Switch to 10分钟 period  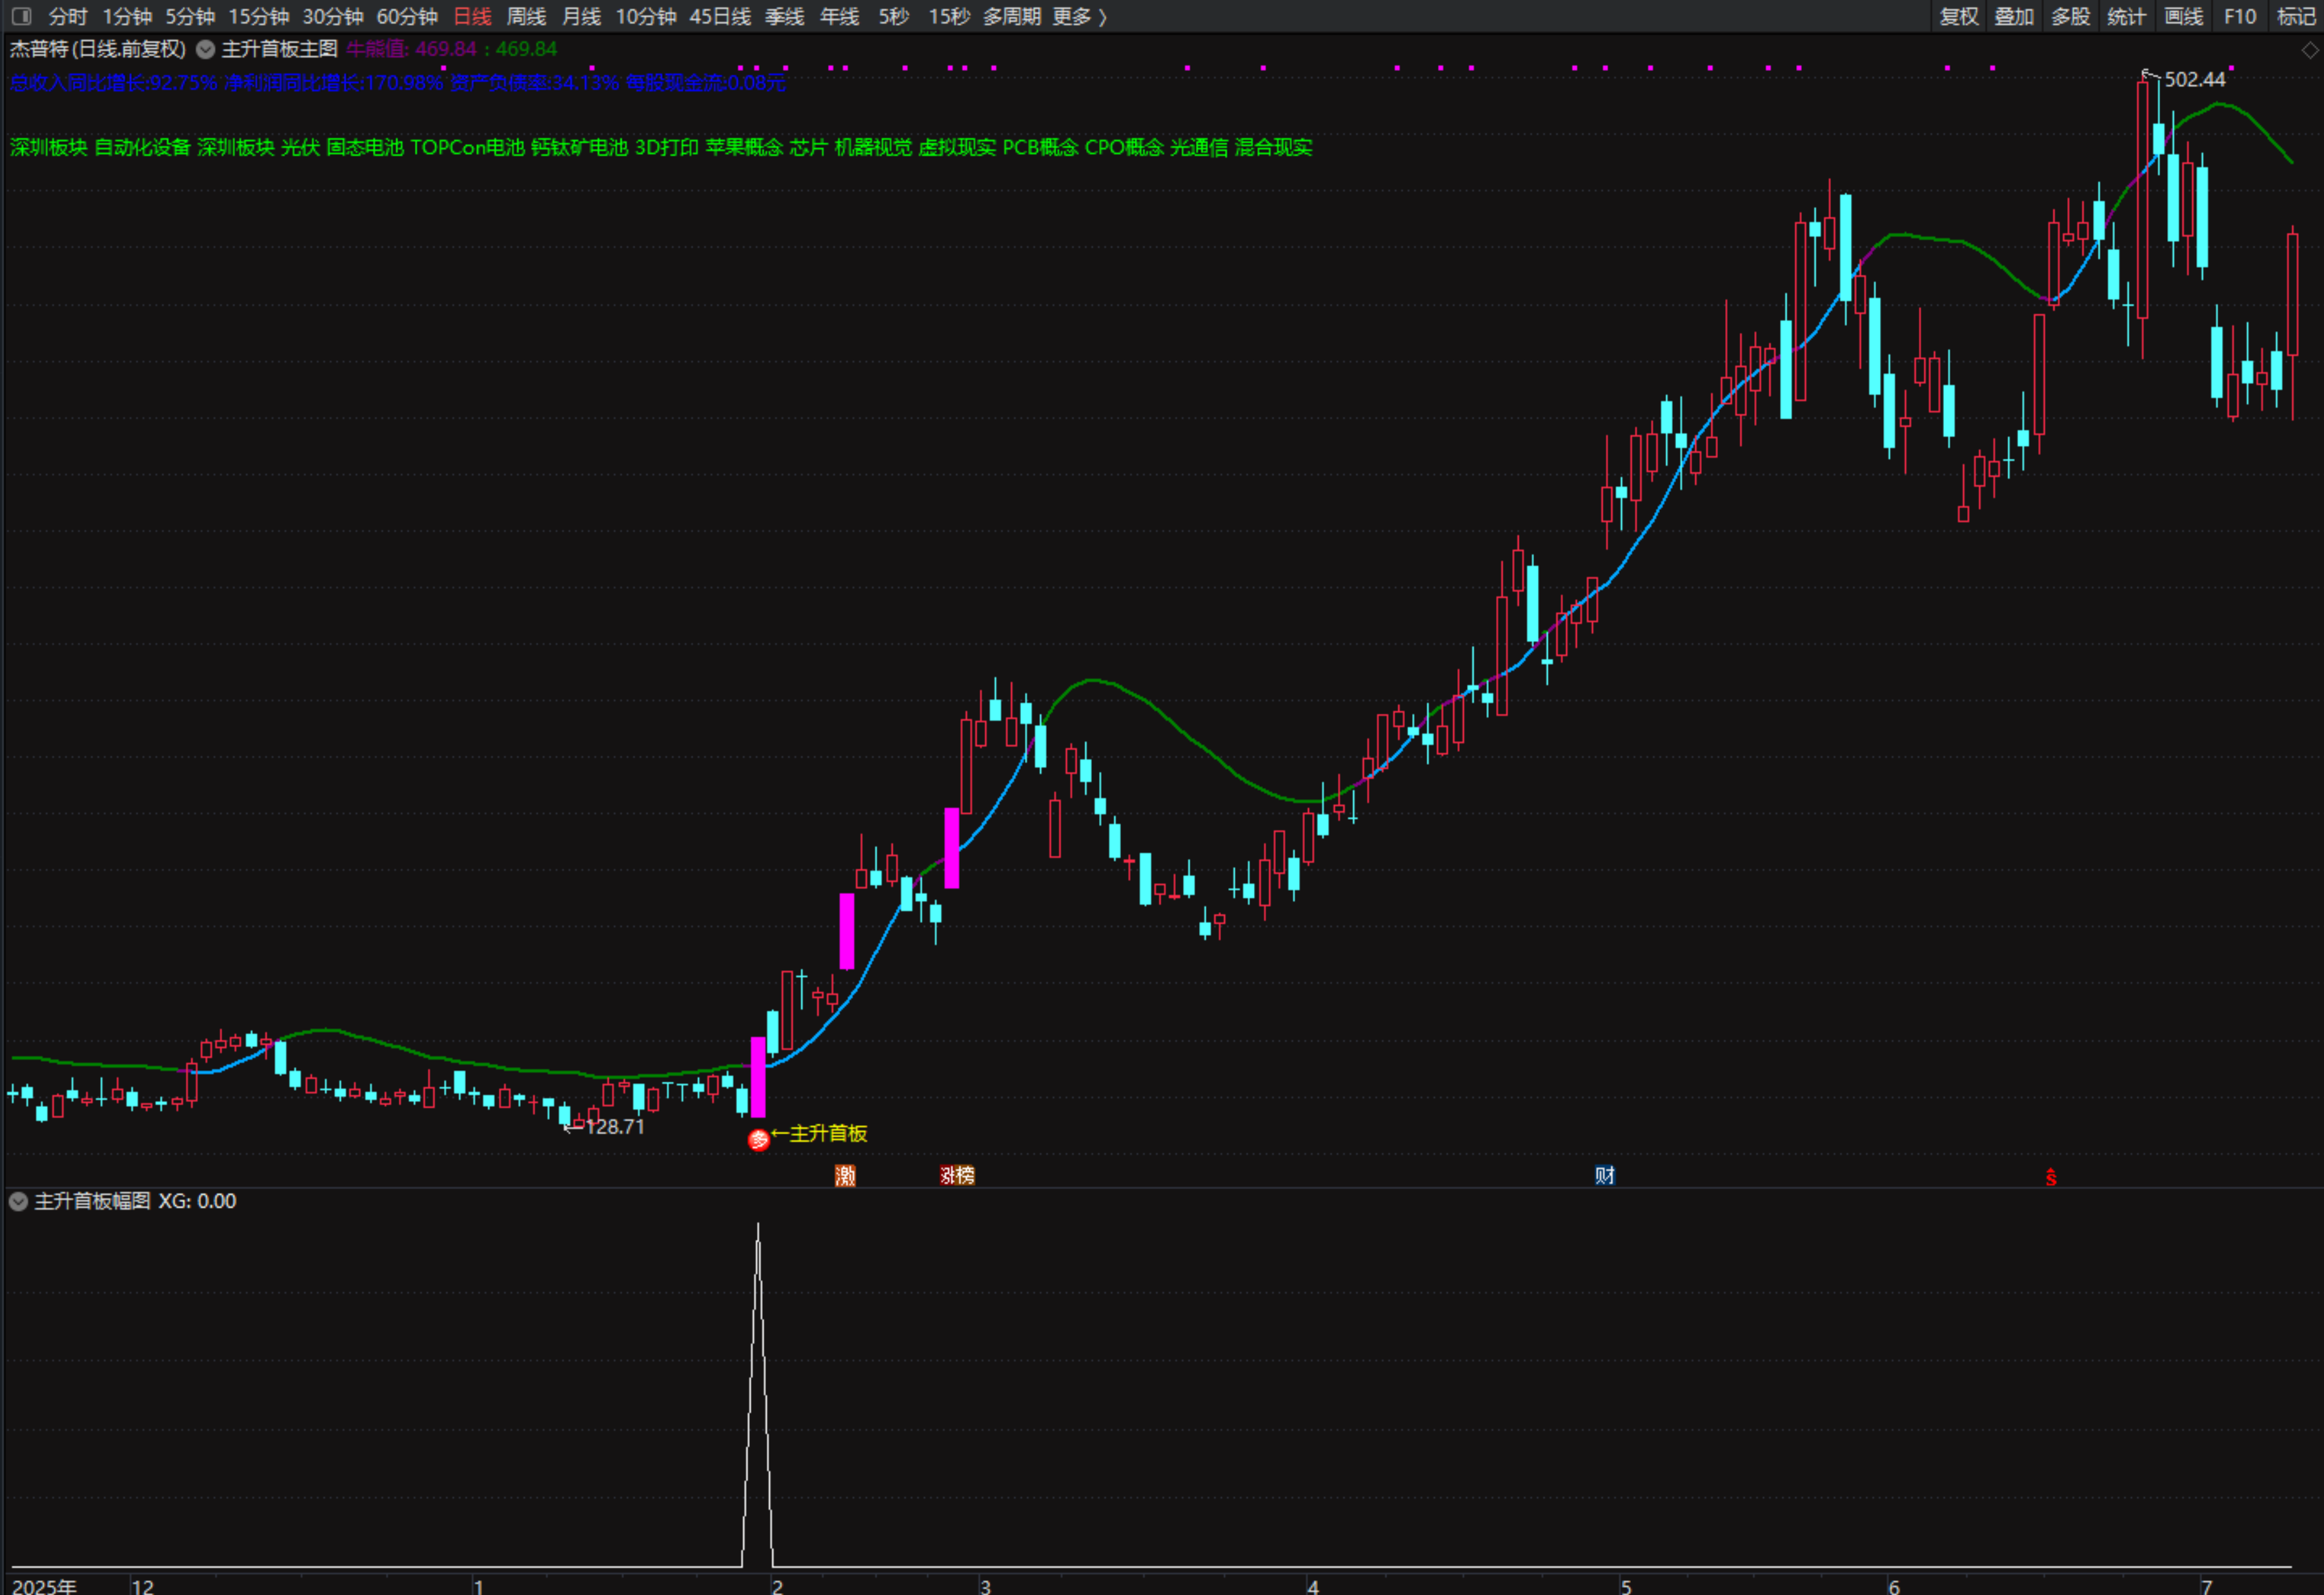(x=646, y=16)
